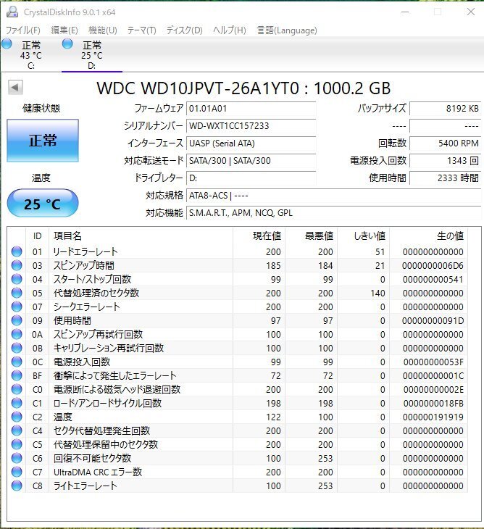The height and width of the screenshot is (529, 484).
Task: Open the ヘルプ(H) menu
Action: [x=230, y=30]
